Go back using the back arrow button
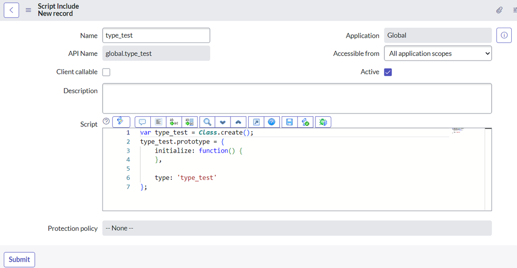 pyautogui.click(x=11, y=10)
